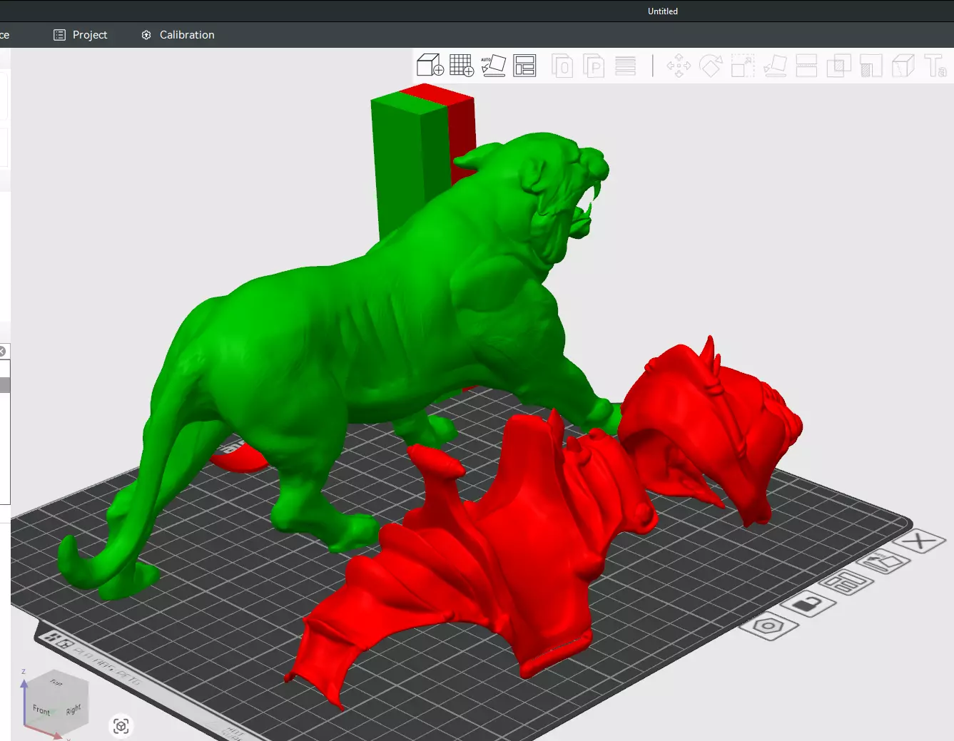The height and width of the screenshot is (741, 954).
Task: Open the Mesh boolean tool
Action: coord(838,66)
